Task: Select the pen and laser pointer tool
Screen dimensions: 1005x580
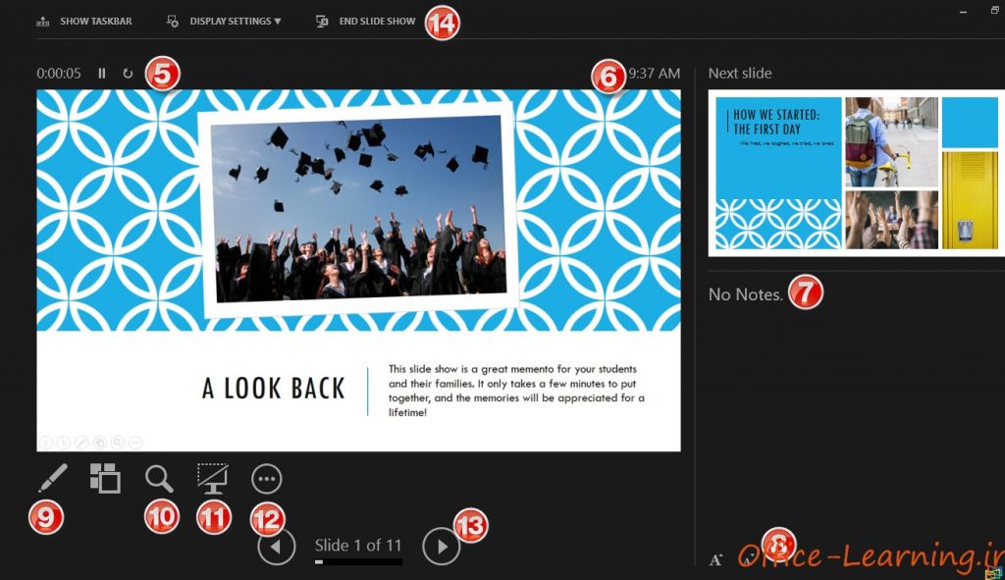Action: 50,478
